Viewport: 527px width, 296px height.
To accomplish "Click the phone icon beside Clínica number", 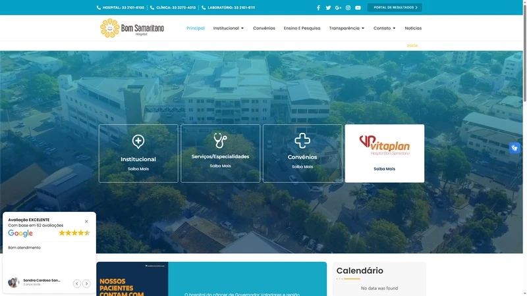I will pyautogui.click(x=152, y=7).
